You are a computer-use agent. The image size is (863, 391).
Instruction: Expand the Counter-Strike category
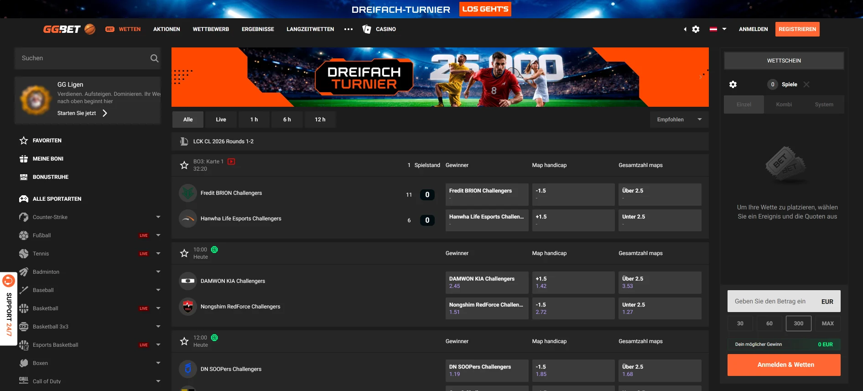click(158, 217)
